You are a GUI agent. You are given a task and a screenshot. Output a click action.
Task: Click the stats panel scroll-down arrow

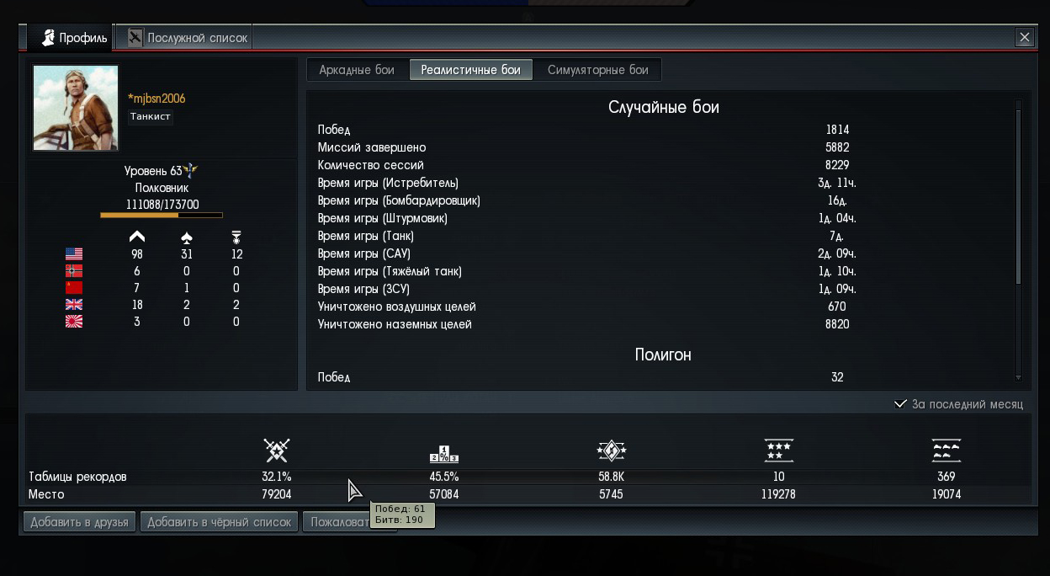[1018, 378]
